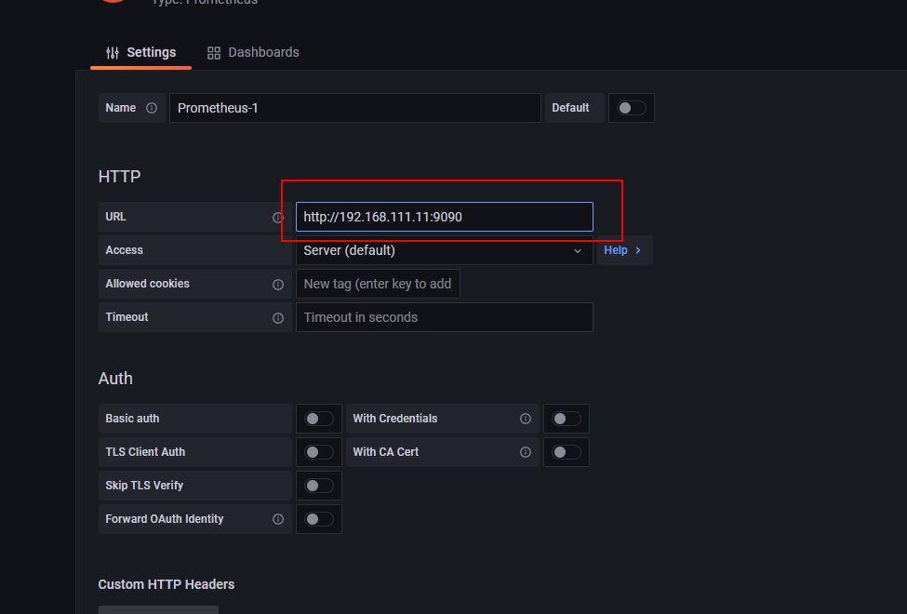907x614 pixels.
Task: Show info for Timeout setting
Action: [278, 318]
